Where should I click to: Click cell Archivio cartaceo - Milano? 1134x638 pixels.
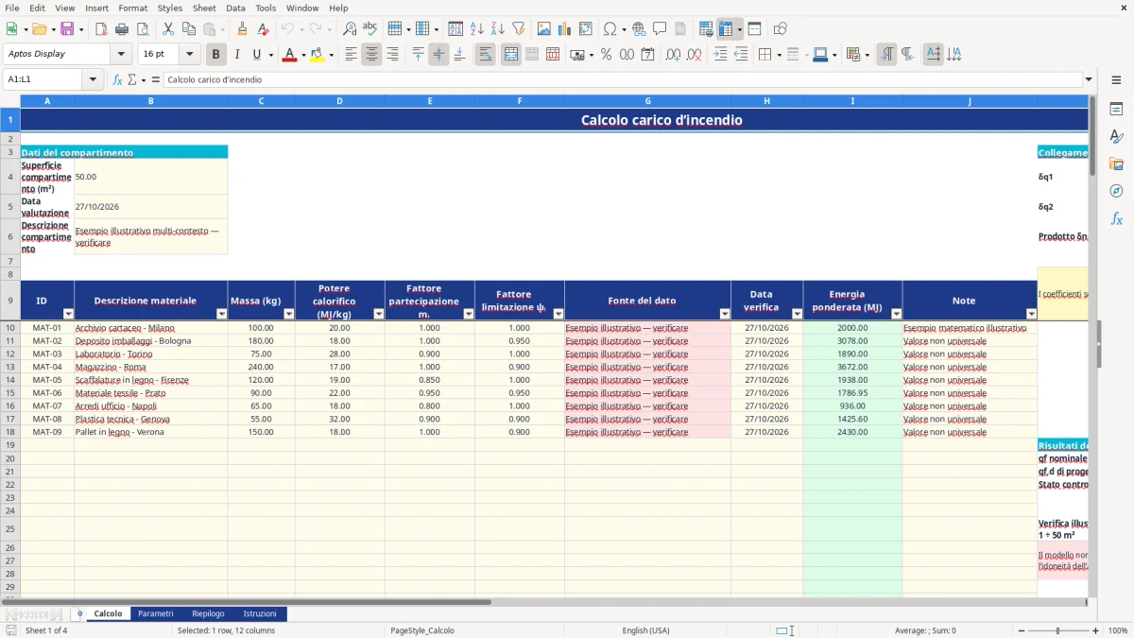[150, 328]
